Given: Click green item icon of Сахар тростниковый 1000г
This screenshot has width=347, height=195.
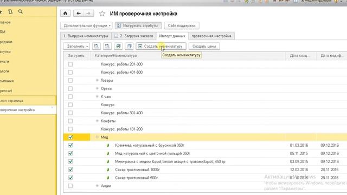Looking at the screenshot, I should point(108,170).
